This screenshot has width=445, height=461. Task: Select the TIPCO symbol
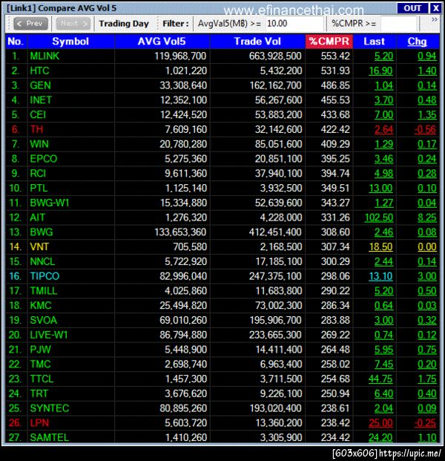click(44, 276)
